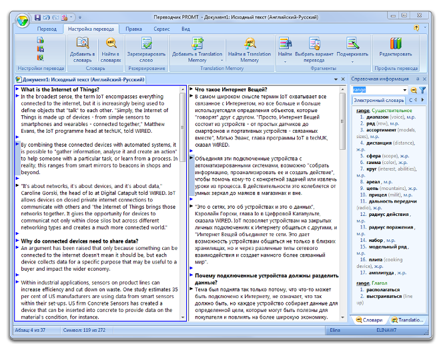Click Найти icon in Фрагменты group
The height and width of the screenshot is (344, 439).
coord(285,43)
